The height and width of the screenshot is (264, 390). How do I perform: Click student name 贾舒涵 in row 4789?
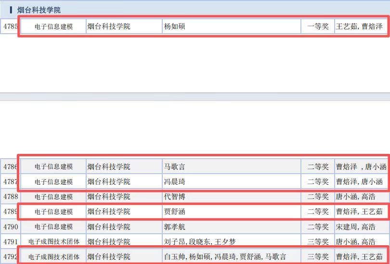tap(175, 212)
